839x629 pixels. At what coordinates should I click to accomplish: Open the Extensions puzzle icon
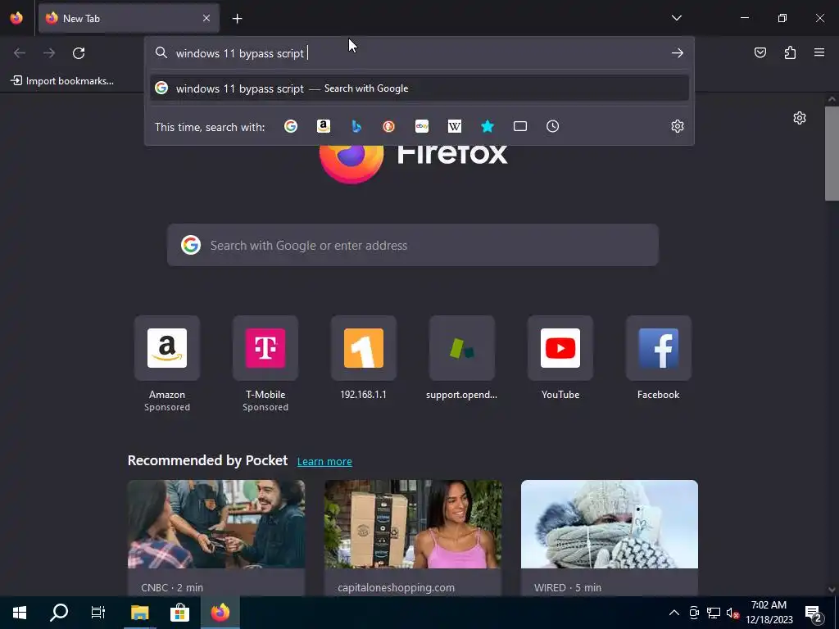[x=790, y=53]
